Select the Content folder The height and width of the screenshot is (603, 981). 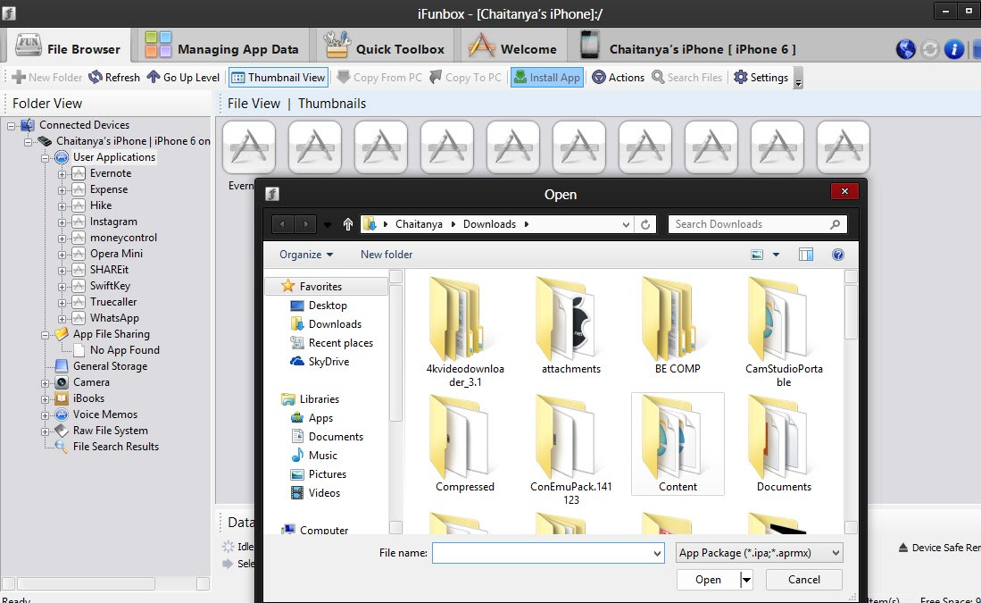coord(678,444)
